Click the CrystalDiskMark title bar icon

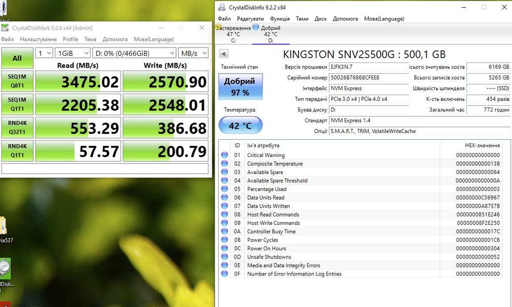pyautogui.click(x=5, y=28)
